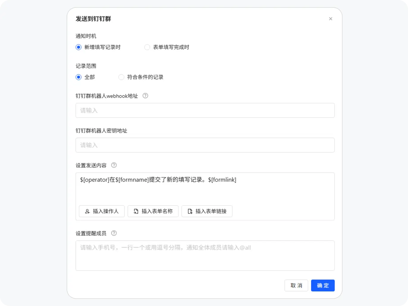Viewport: 408px width, 306px height.
Task: Click the 通知时机 section label
Action: pyautogui.click(x=86, y=36)
